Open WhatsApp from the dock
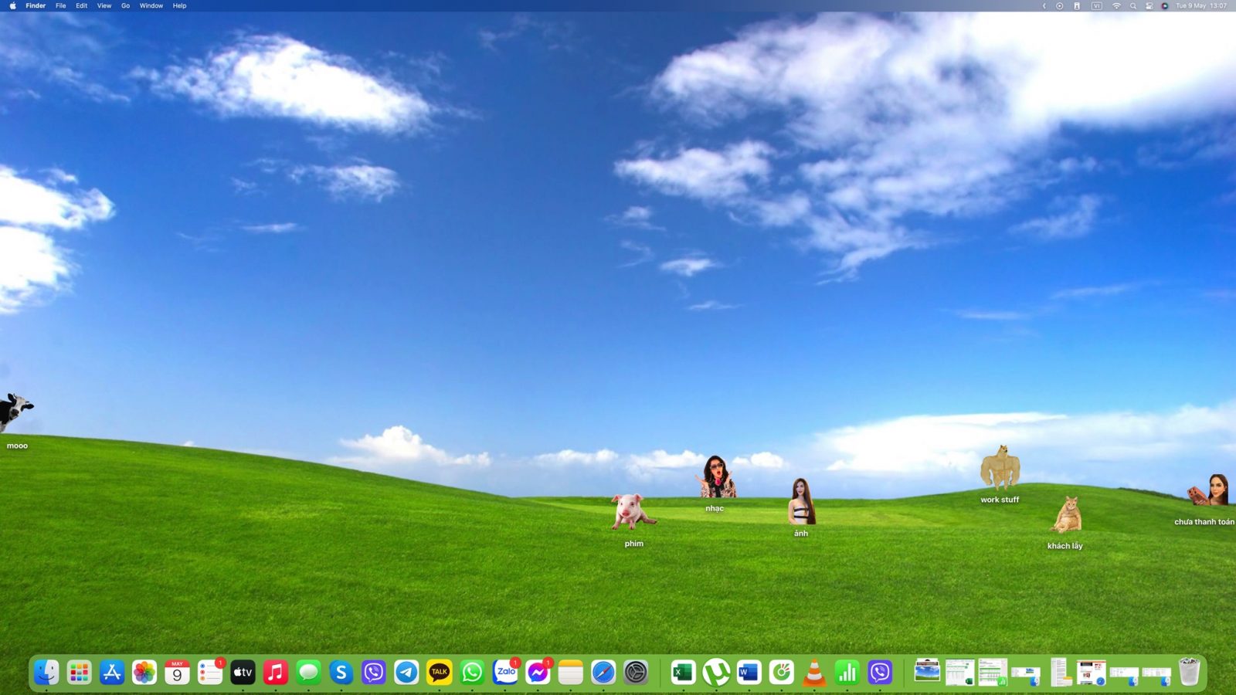The width and height of the screenshot is (1236, 695). (x=472, y=673)
